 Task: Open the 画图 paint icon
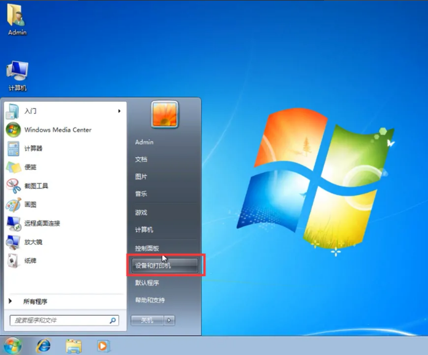[x=13, y=205]
